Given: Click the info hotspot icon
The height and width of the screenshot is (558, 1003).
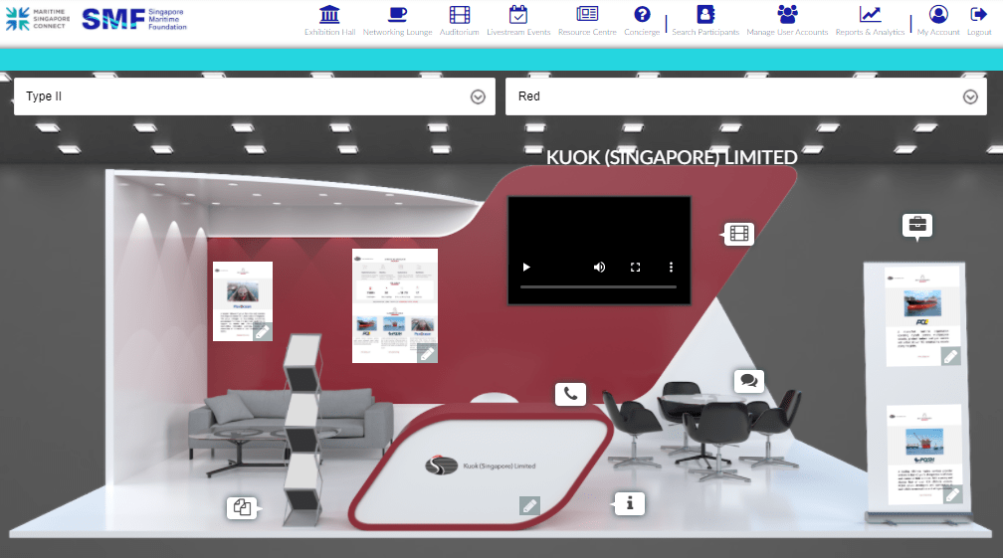Looking at the screenshot, I should [x=630, y=503].
